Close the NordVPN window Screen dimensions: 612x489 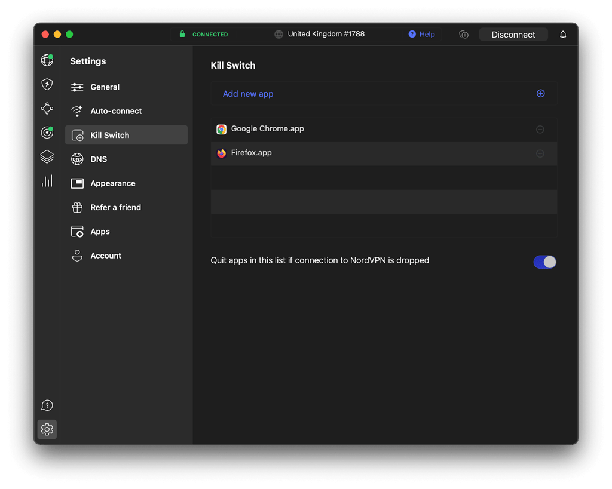click(x=45, y=34)
